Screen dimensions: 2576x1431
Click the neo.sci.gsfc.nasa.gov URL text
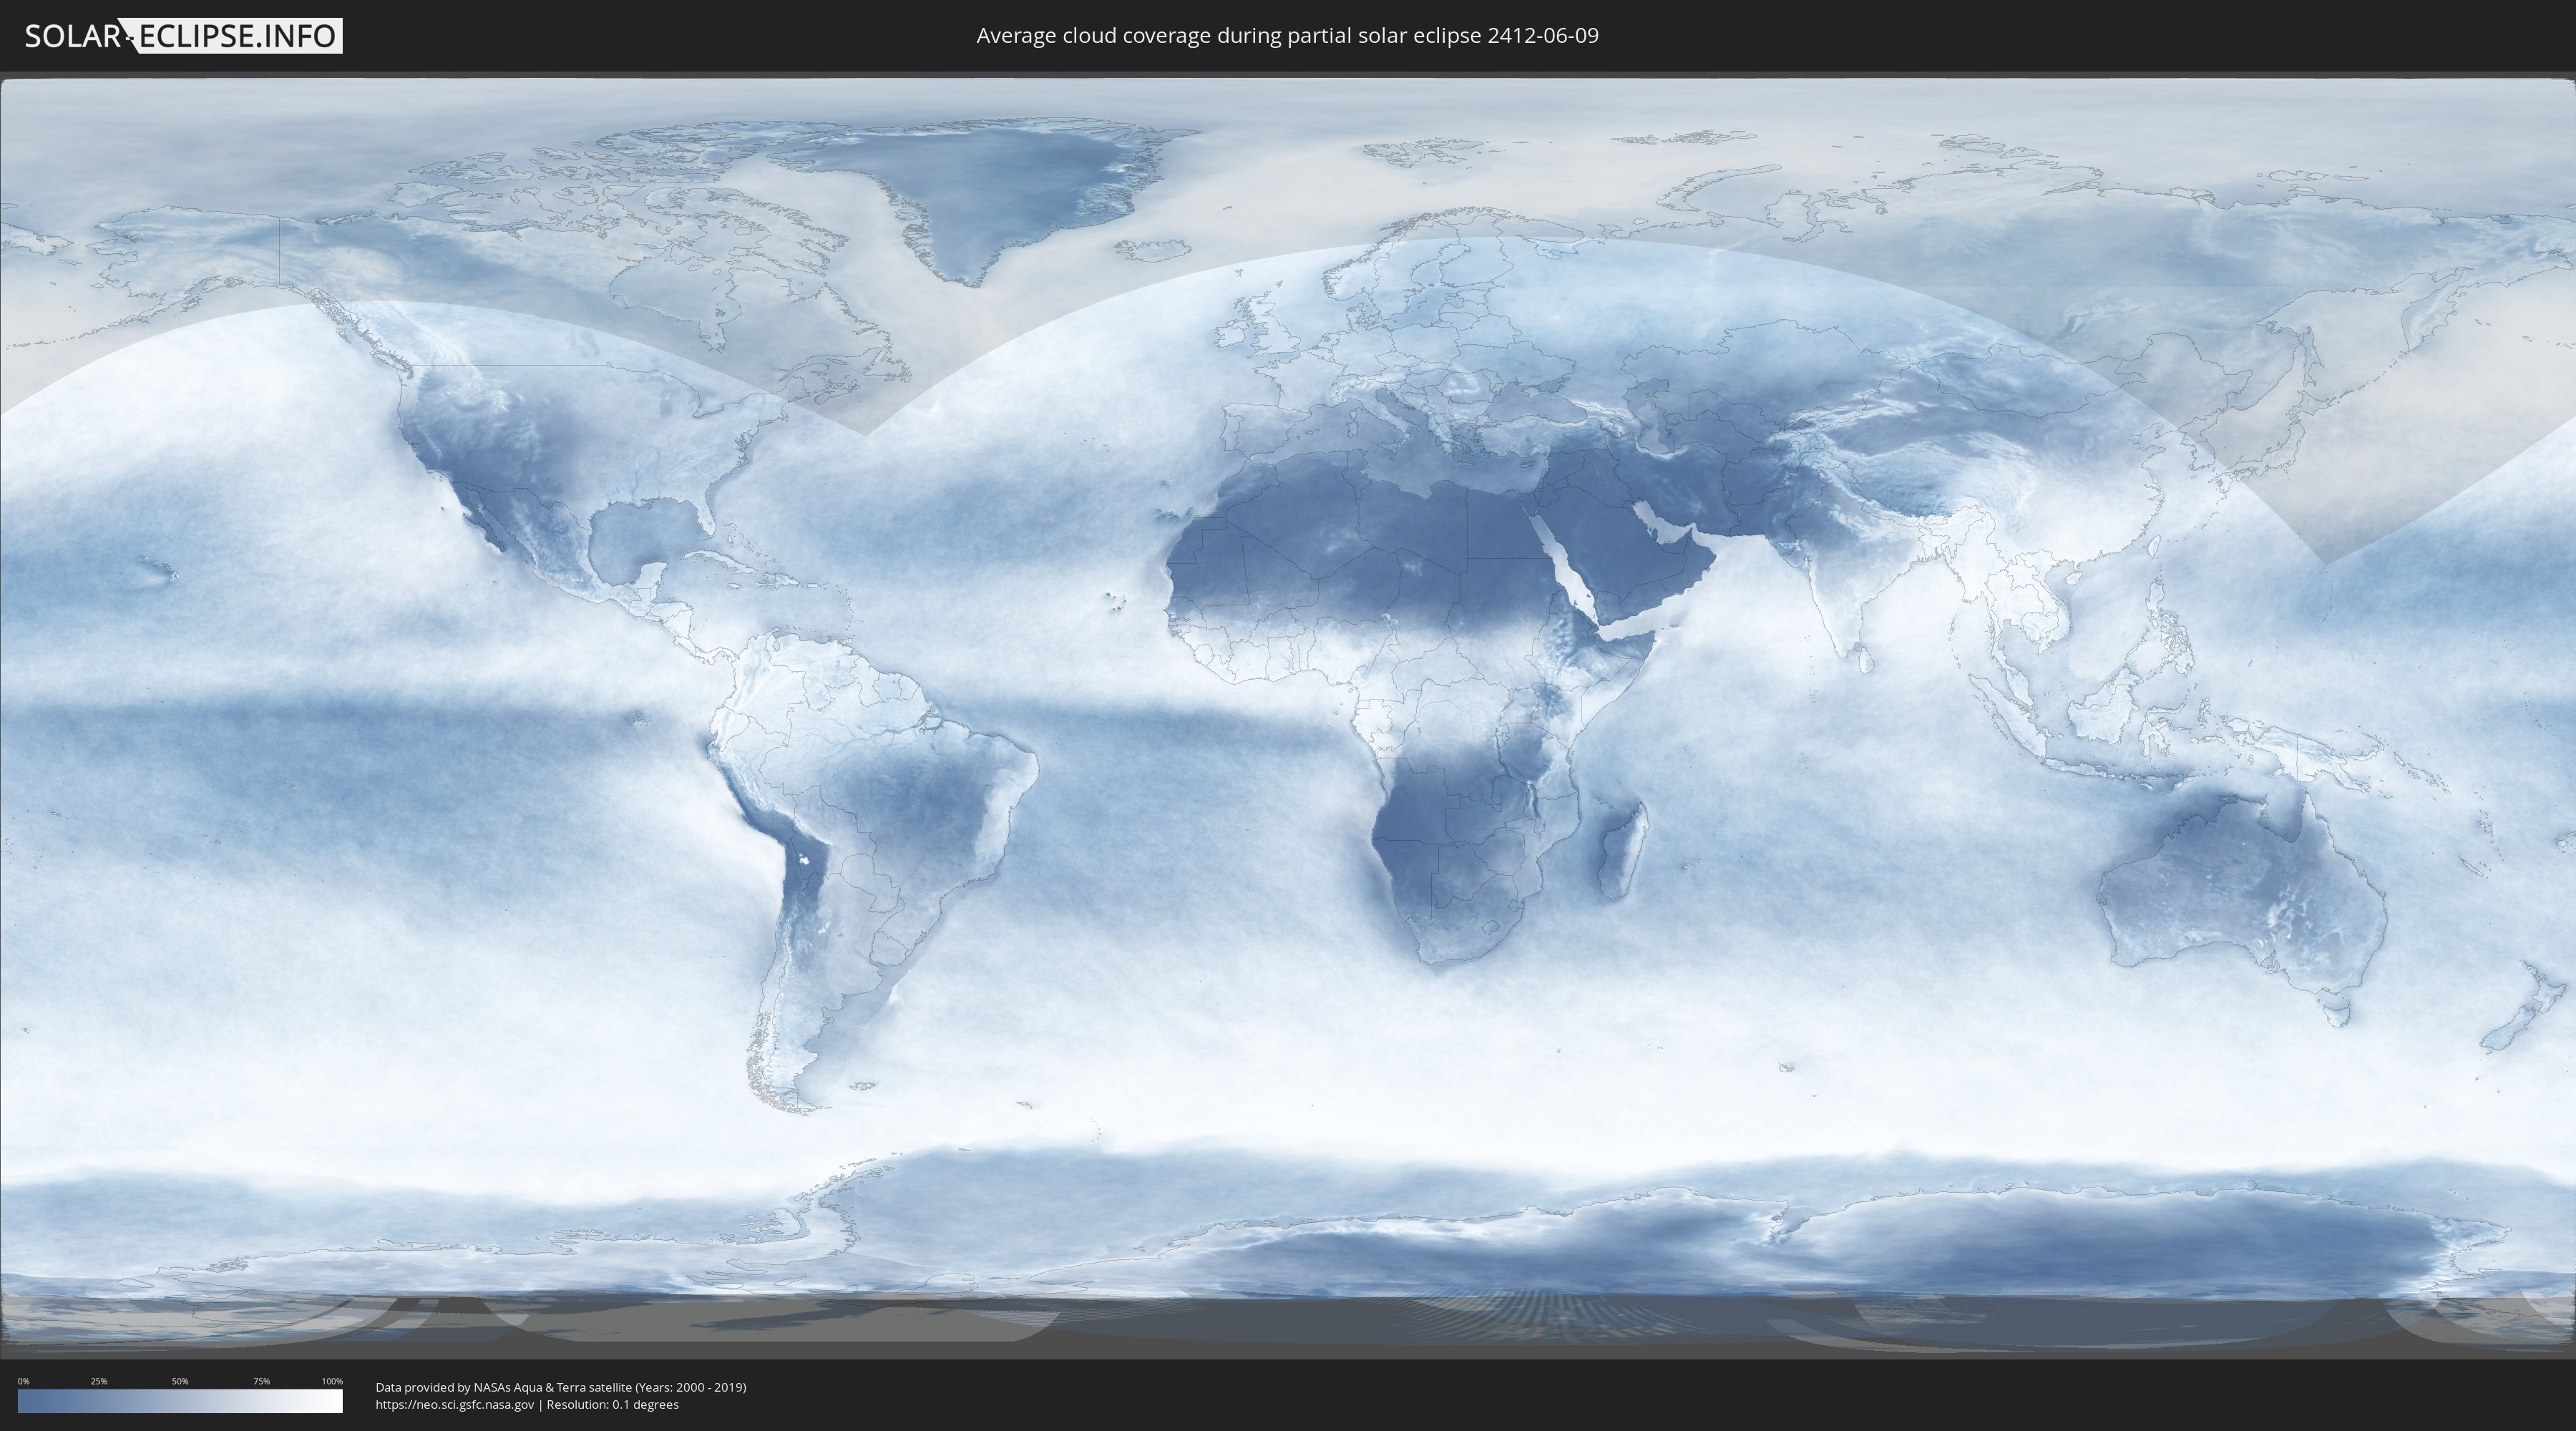click(x=455, y=1404)
